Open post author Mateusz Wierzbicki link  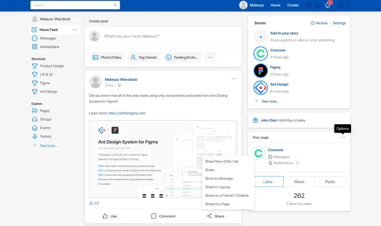pos(121,80)
